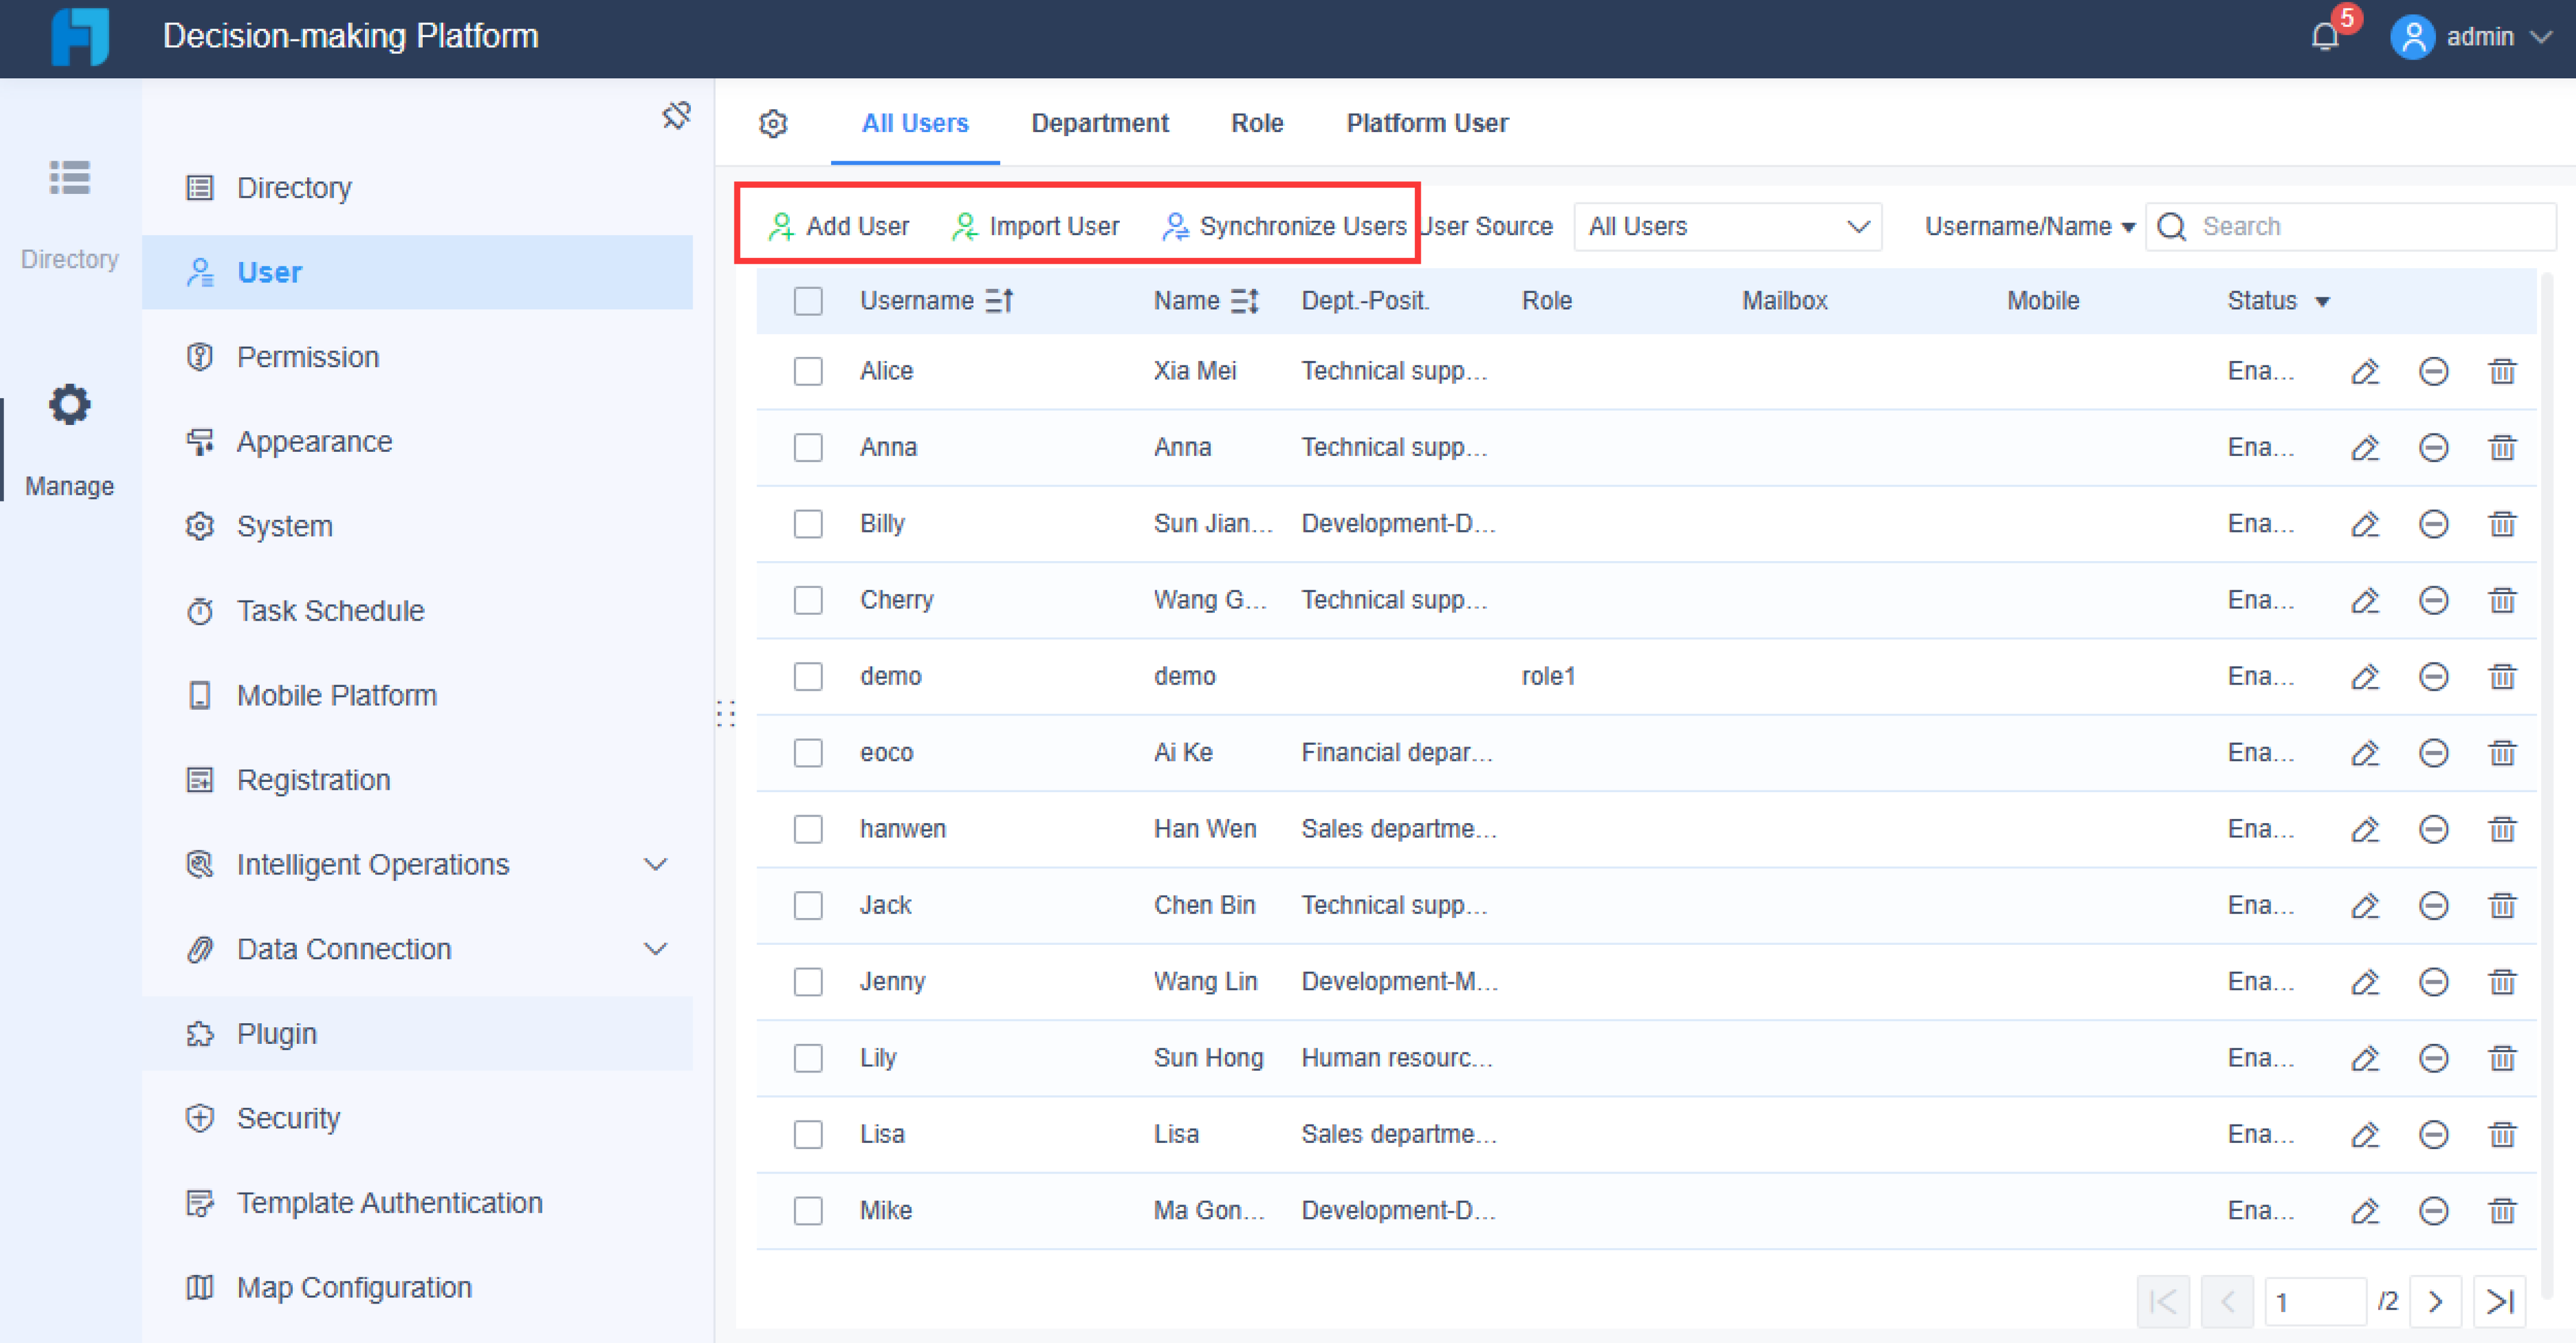Unpin the left menu using the pin icon
Viewport: 2576px width, 1343px height.
[x=676, y=116]
